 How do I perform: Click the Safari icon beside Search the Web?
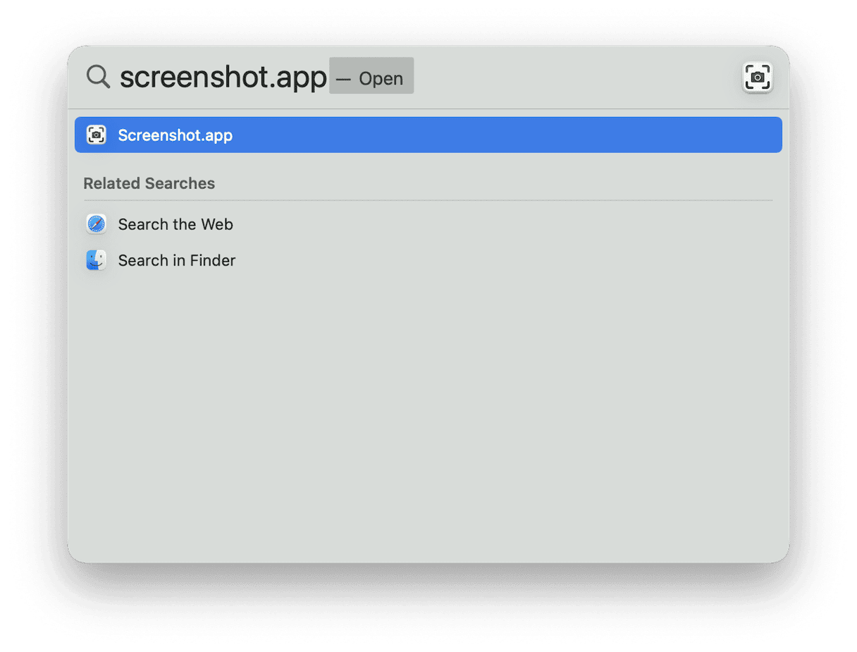pos(96,223)
